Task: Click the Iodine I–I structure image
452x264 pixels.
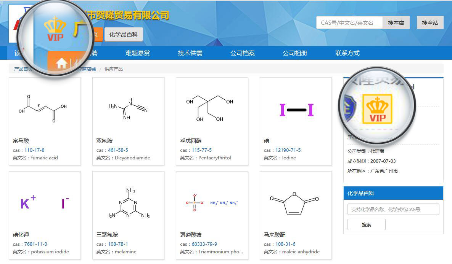Action: [x=296, y=110]
